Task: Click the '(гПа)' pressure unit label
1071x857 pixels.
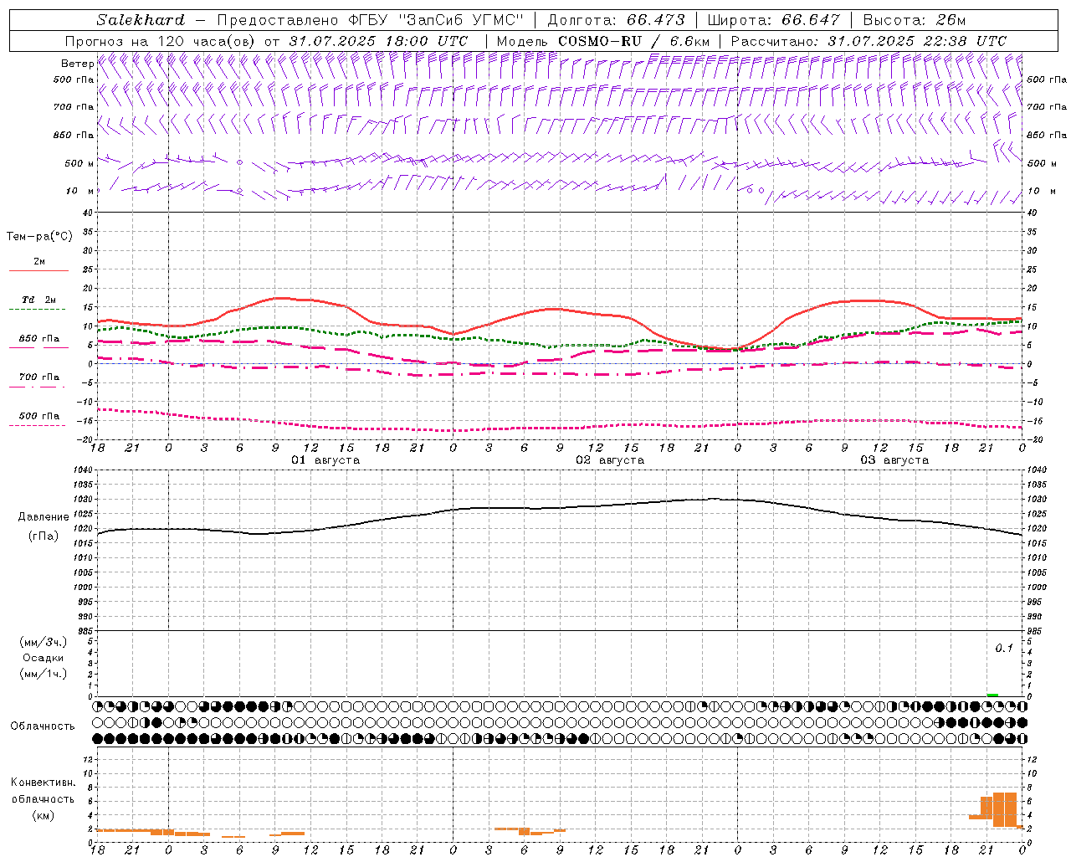Action: (x=44, y=536)
